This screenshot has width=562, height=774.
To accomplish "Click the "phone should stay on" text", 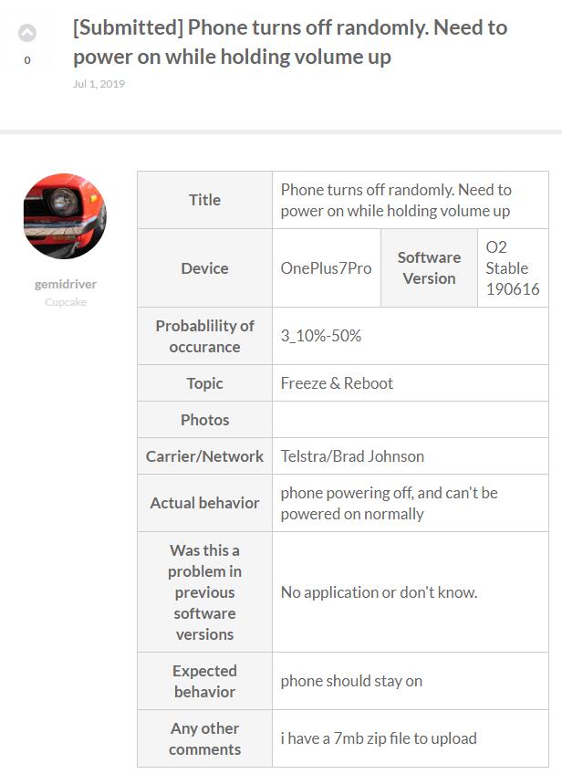I will click(x=351, y=681).
